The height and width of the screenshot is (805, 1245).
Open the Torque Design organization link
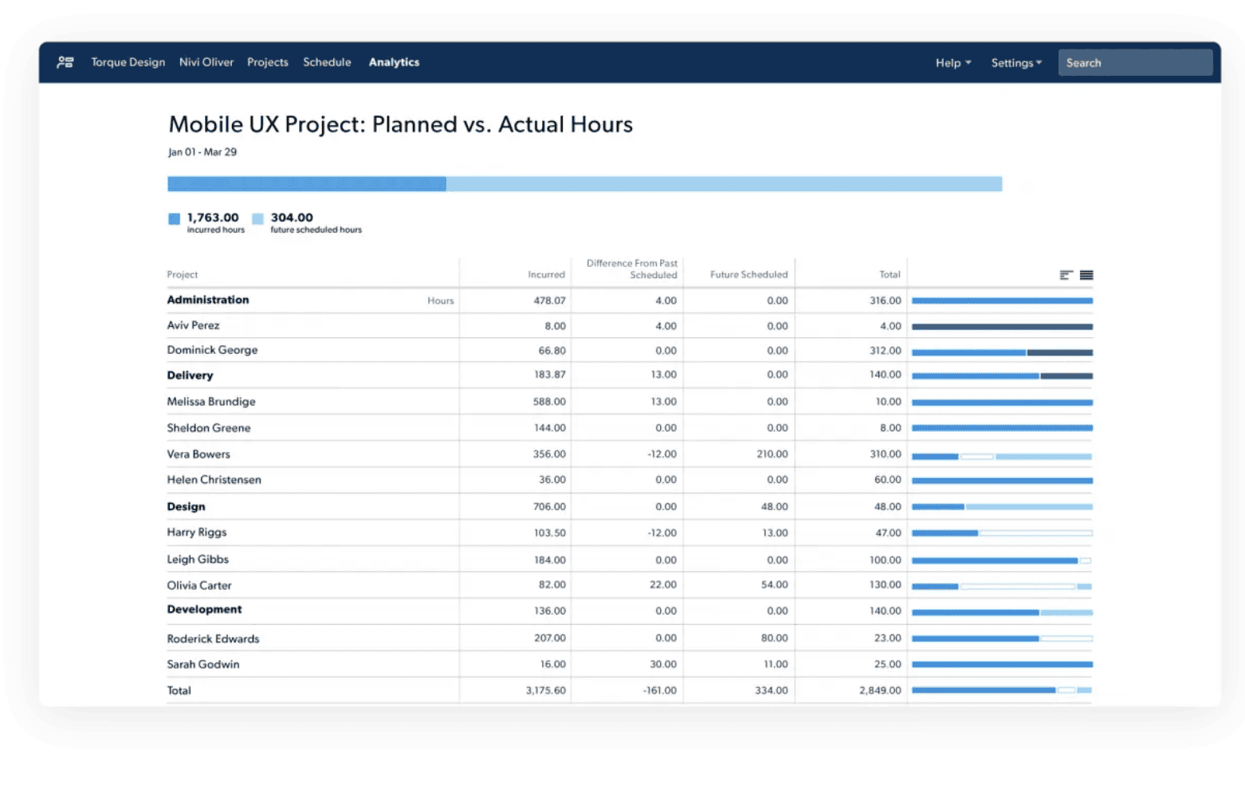pyautogui.click(x=128, y=62)
